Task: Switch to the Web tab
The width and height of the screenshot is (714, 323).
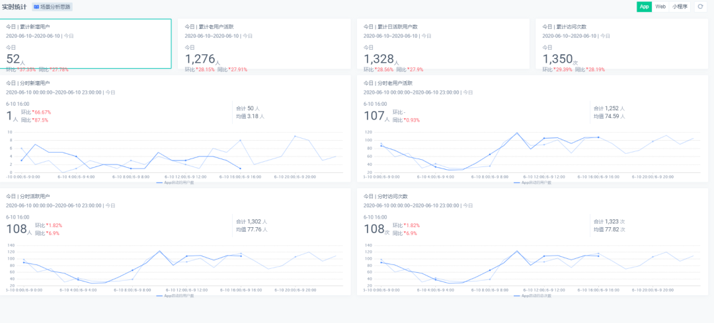Action: click(x=660, y=7)
